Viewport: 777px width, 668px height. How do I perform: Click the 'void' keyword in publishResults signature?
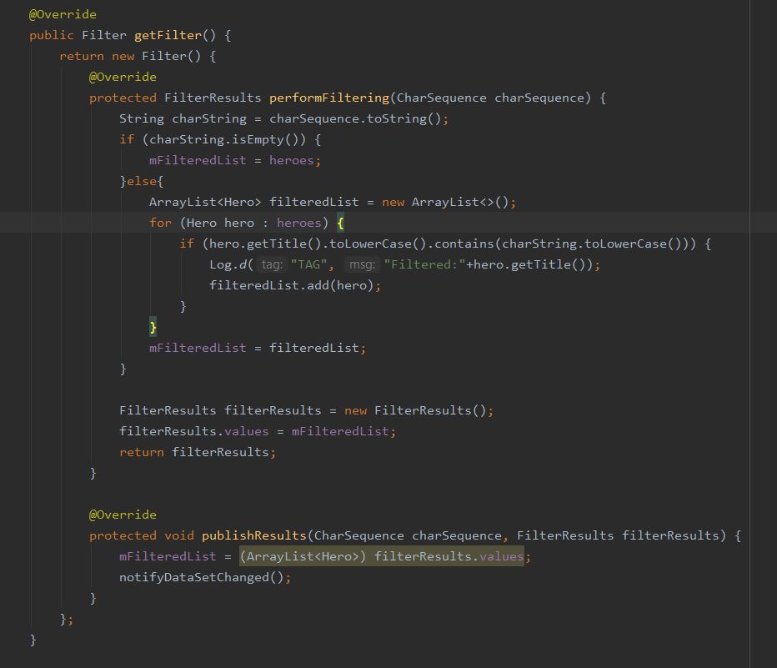tap(179, 535)
